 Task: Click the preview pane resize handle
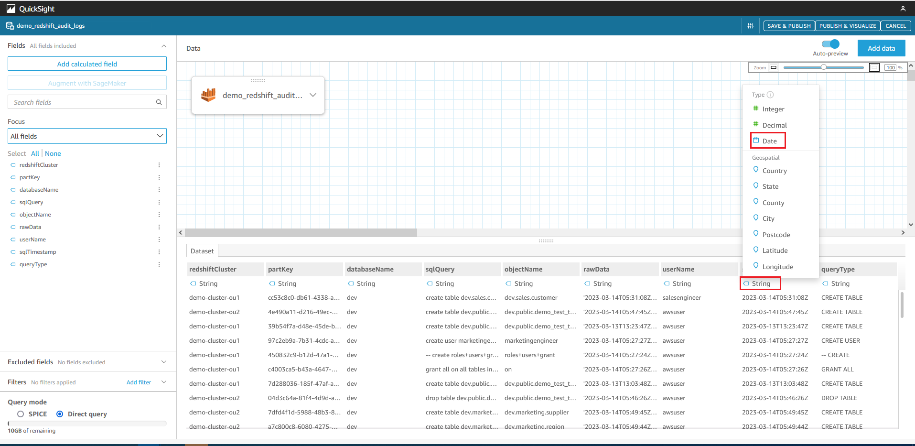tap(546, 241)
